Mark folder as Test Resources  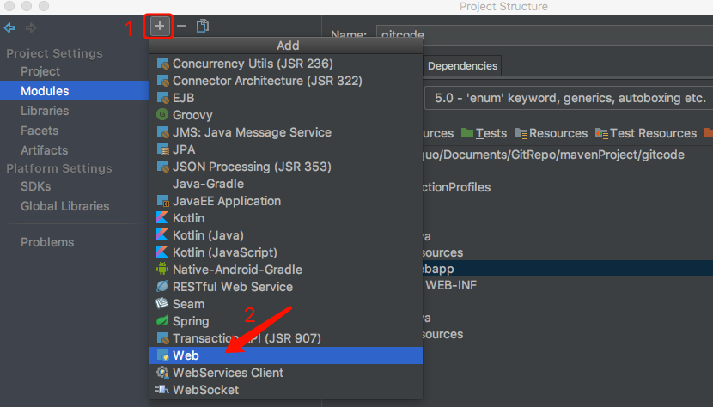[x=646, y=133]
